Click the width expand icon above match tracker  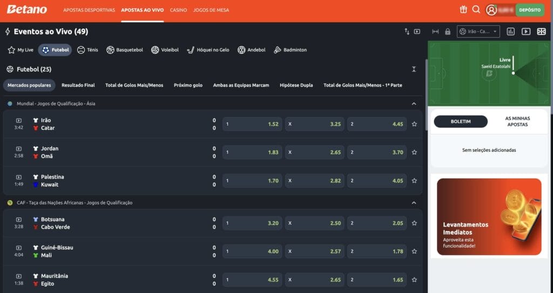pos(436,31)
